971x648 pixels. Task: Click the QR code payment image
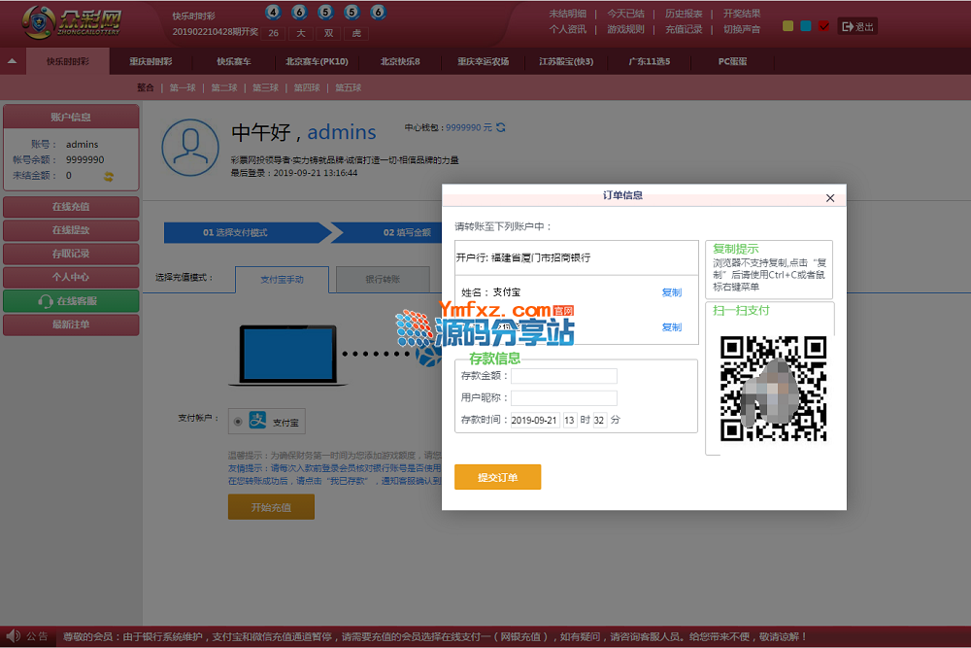click(x=773, y=388)
